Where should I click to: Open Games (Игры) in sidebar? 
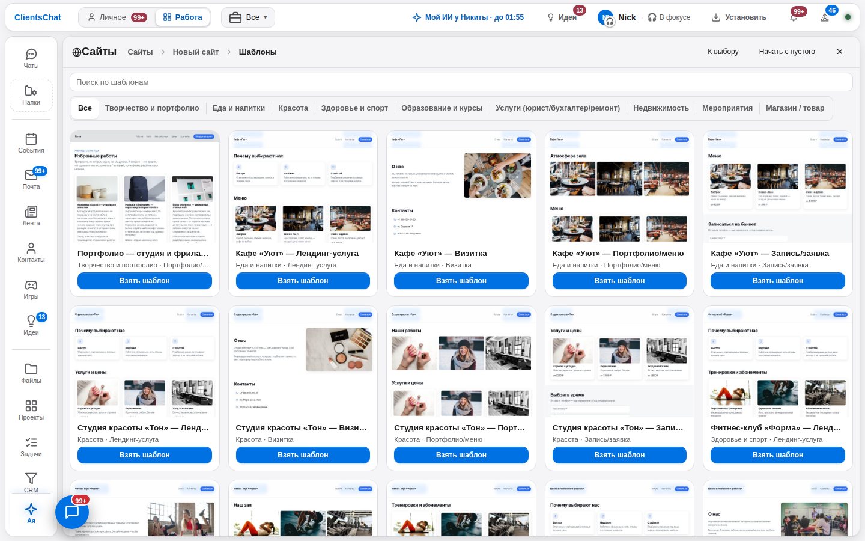click(31, 289)
